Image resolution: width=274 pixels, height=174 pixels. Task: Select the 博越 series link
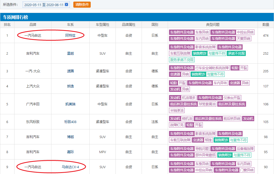pyautogui.click(x=70, y=137)
